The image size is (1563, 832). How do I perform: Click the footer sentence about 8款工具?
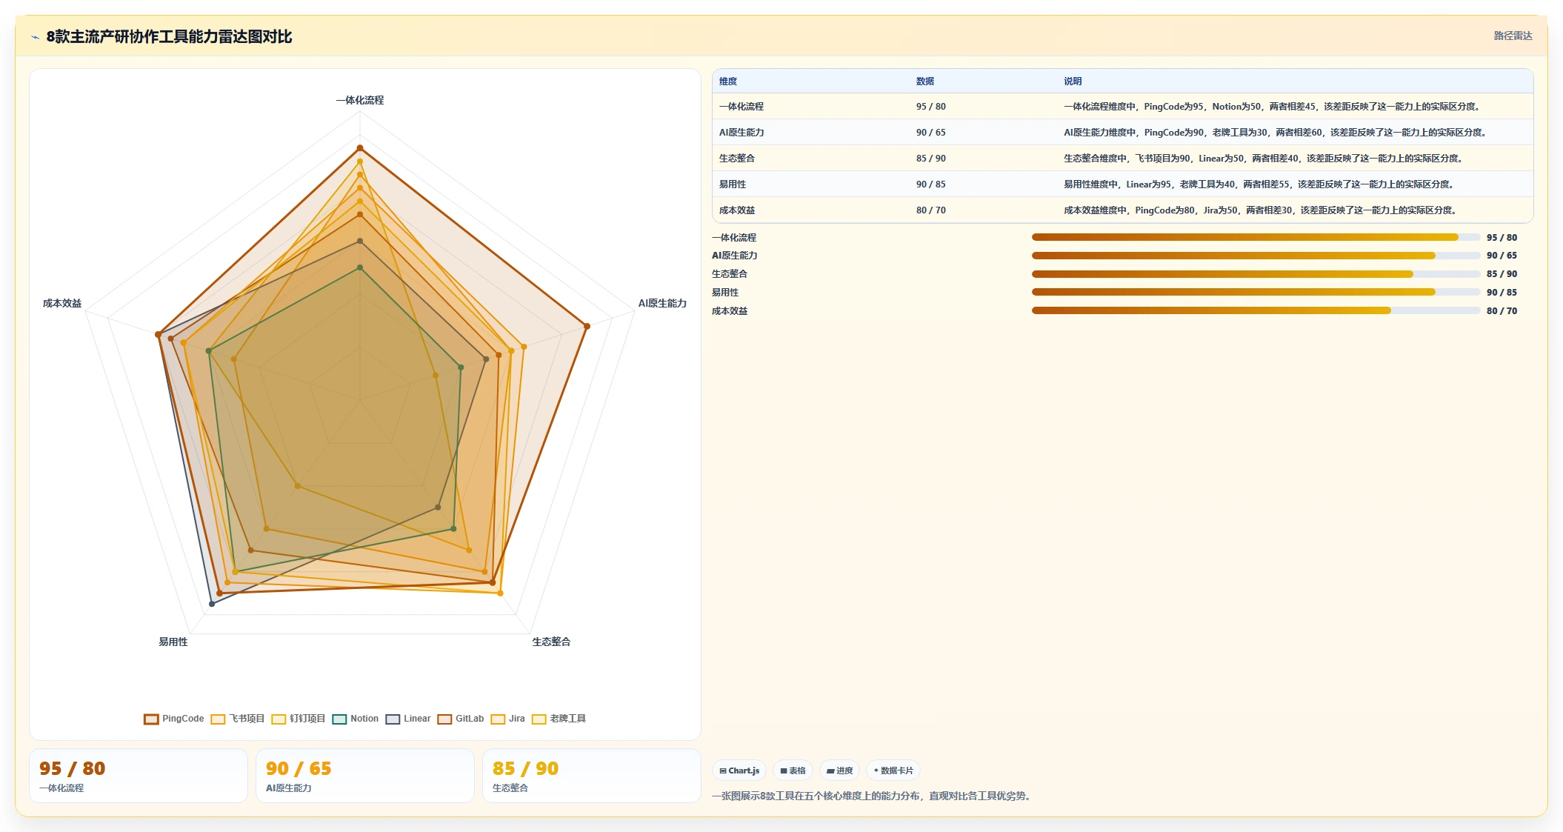873,796
